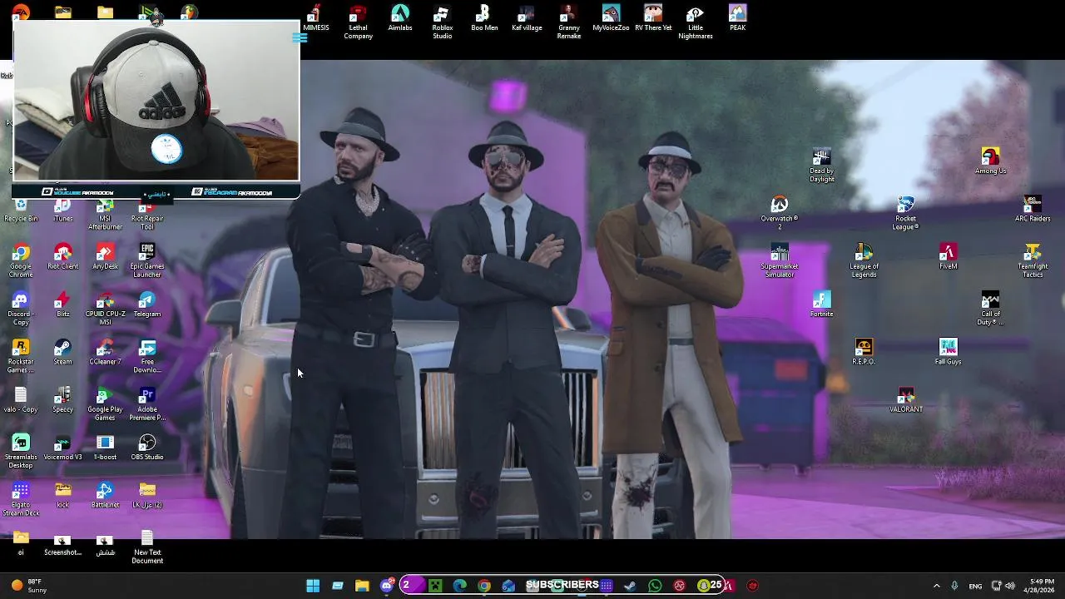Launch the Lethal Company shortcut
The height and width of the screenshot is (599, 1065).
358,22
